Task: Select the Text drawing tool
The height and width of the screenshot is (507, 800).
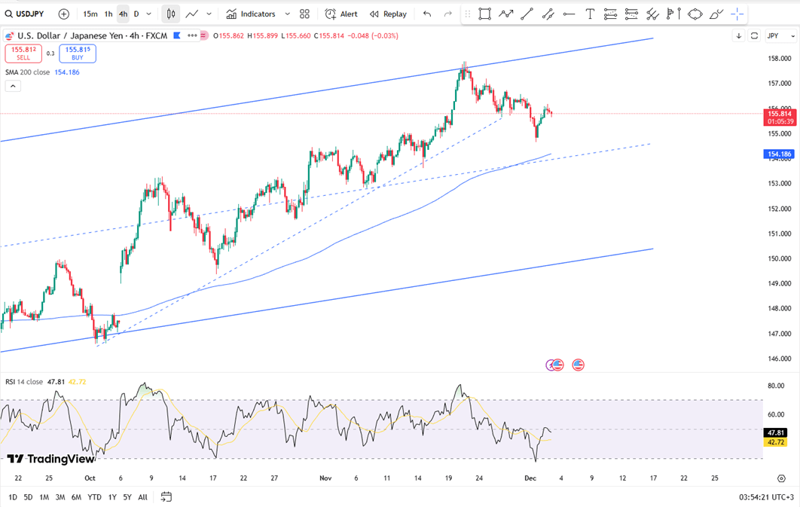Action: coord(590,14)
